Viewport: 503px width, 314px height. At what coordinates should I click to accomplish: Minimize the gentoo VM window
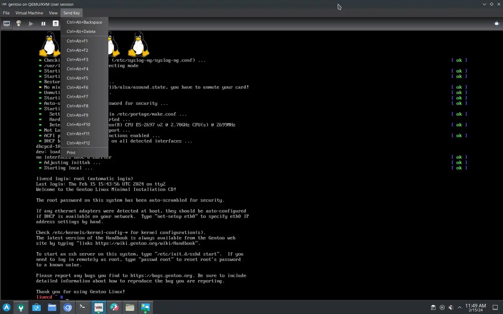coord(484,4)
